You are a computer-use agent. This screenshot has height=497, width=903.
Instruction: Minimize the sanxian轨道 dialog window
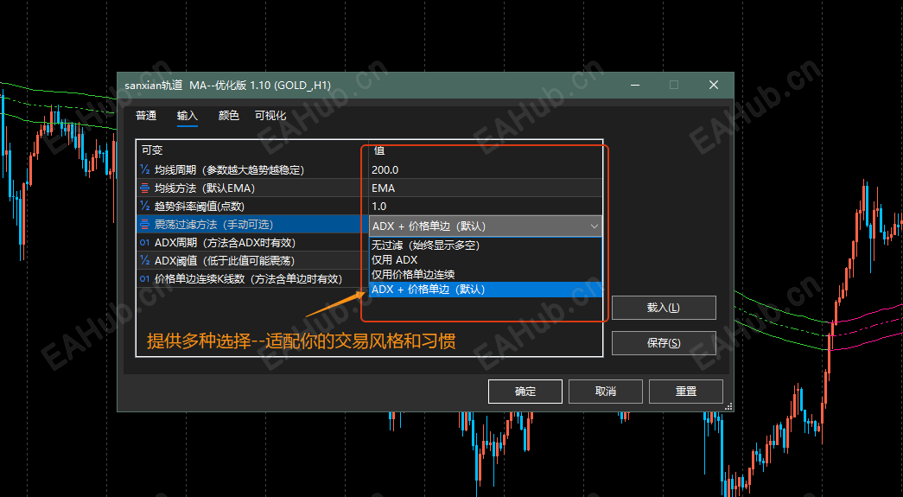(x=635, y=86)
